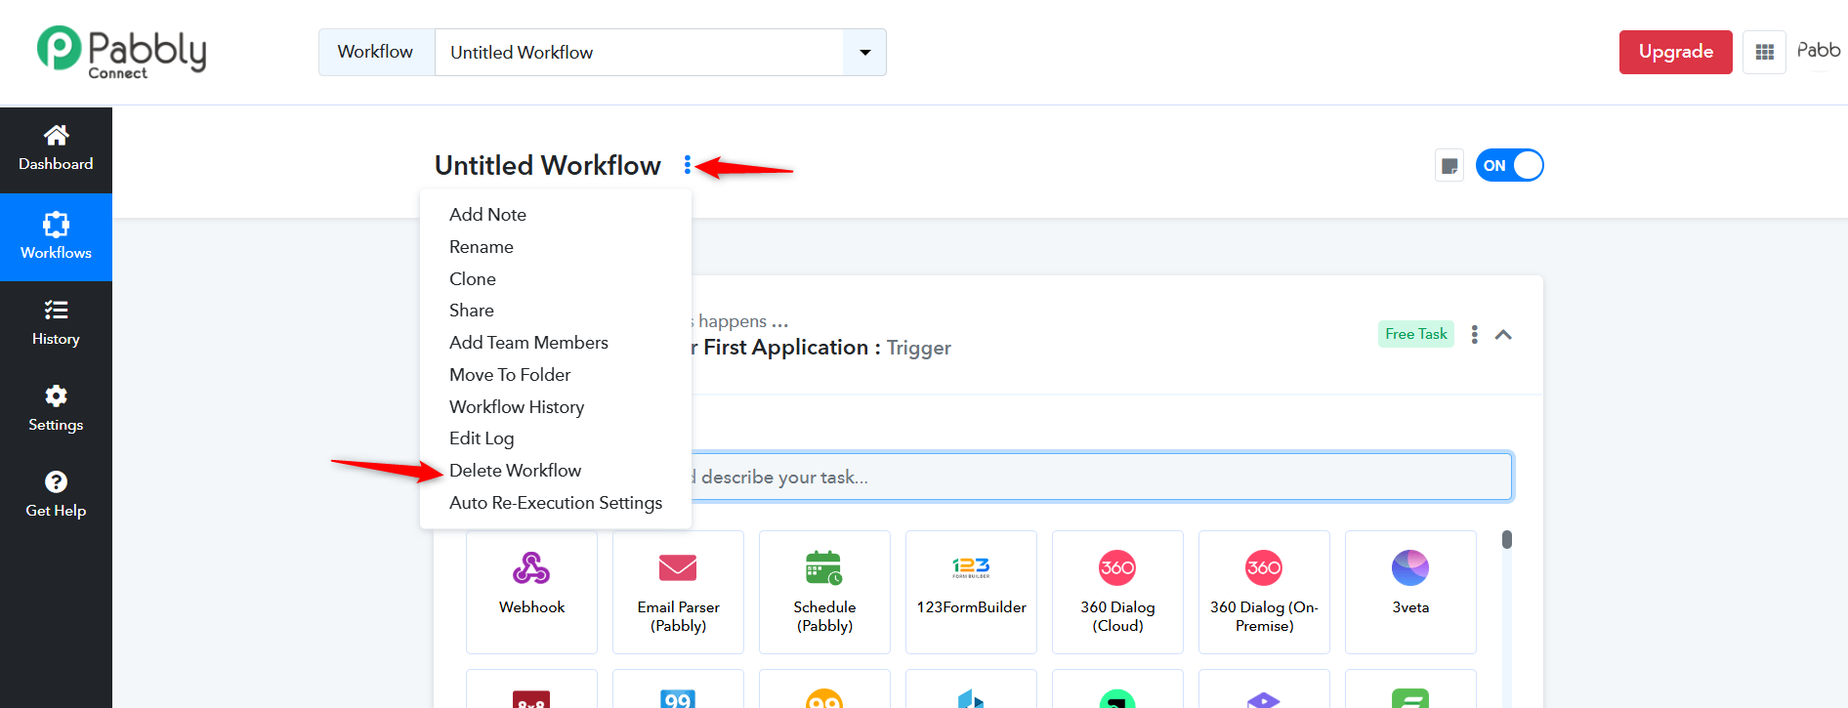Select the Email Parser (Pabbly) app
This screenshot has height=708, width=1848.
click(x=678, y=592)
